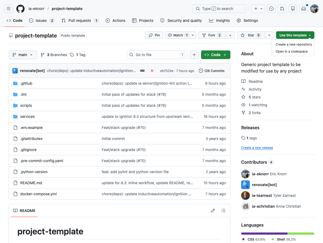Open the Insights tab
This screenshot has height=243, width=323.
219,20
